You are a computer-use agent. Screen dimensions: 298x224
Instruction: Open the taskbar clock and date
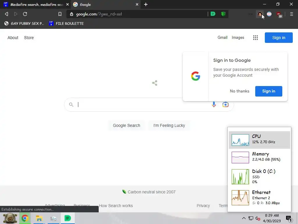272,218
